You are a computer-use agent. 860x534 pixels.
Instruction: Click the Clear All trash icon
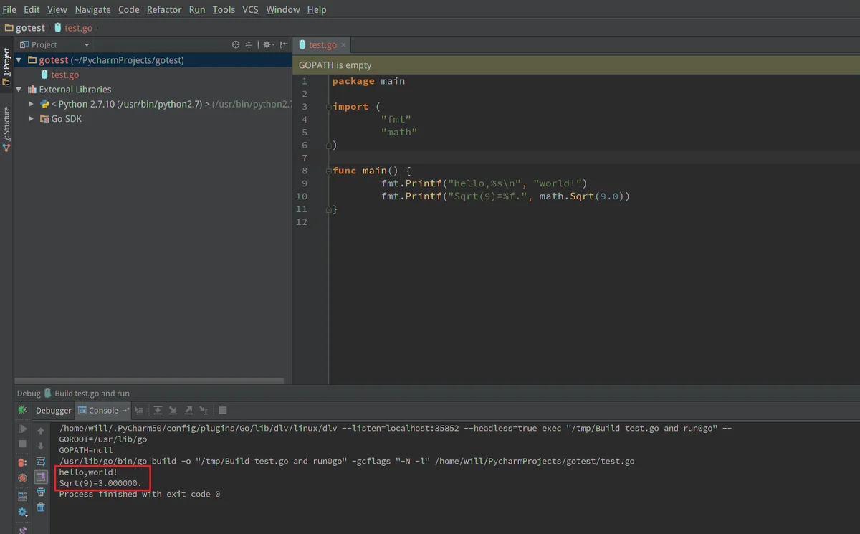[x=41, y=507]
